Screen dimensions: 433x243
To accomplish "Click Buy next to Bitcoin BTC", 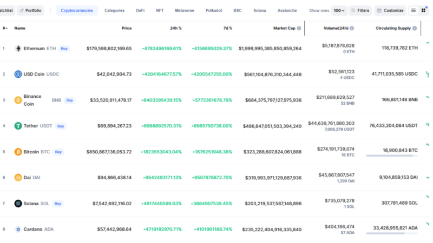I will pyautogui.click(x=58, y=152).
